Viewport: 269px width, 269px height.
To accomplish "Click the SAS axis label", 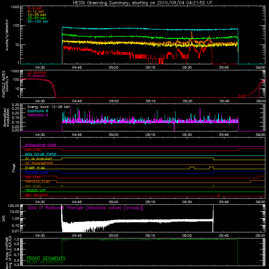I will tap(3, 218).
